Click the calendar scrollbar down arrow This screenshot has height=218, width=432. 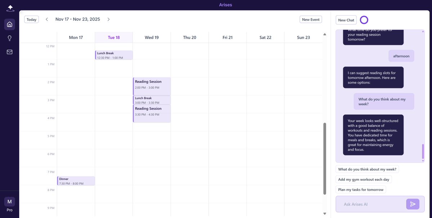click(325, 214)
